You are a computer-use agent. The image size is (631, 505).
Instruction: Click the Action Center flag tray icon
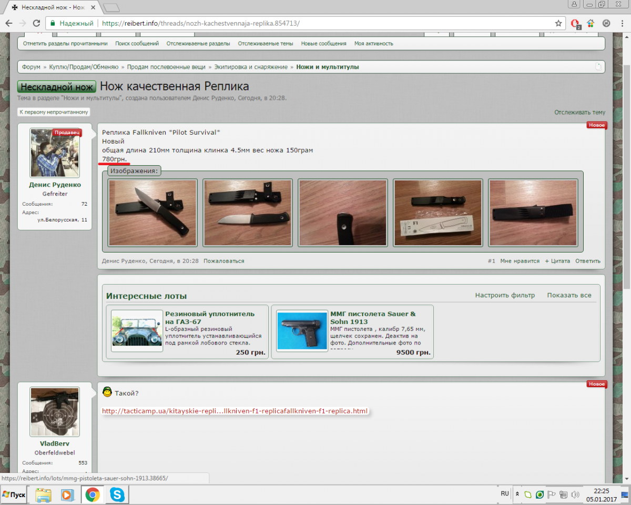pyautogui.click(x=552, y=494)
